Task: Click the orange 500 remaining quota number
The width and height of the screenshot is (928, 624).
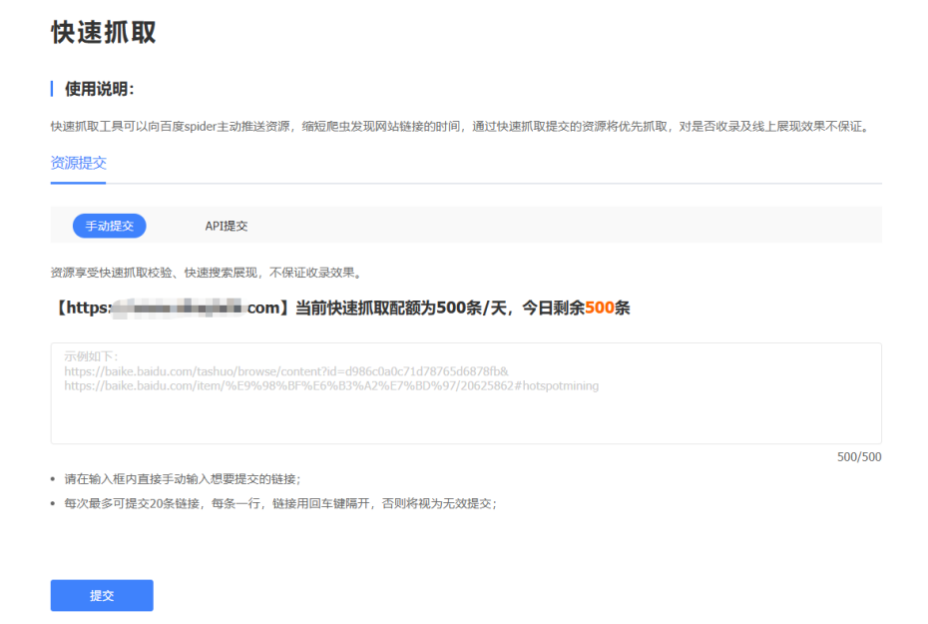Action: coord(599,308)
